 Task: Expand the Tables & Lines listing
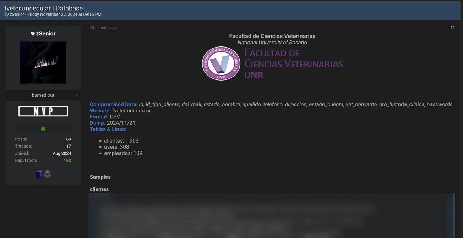coord(108,129)
